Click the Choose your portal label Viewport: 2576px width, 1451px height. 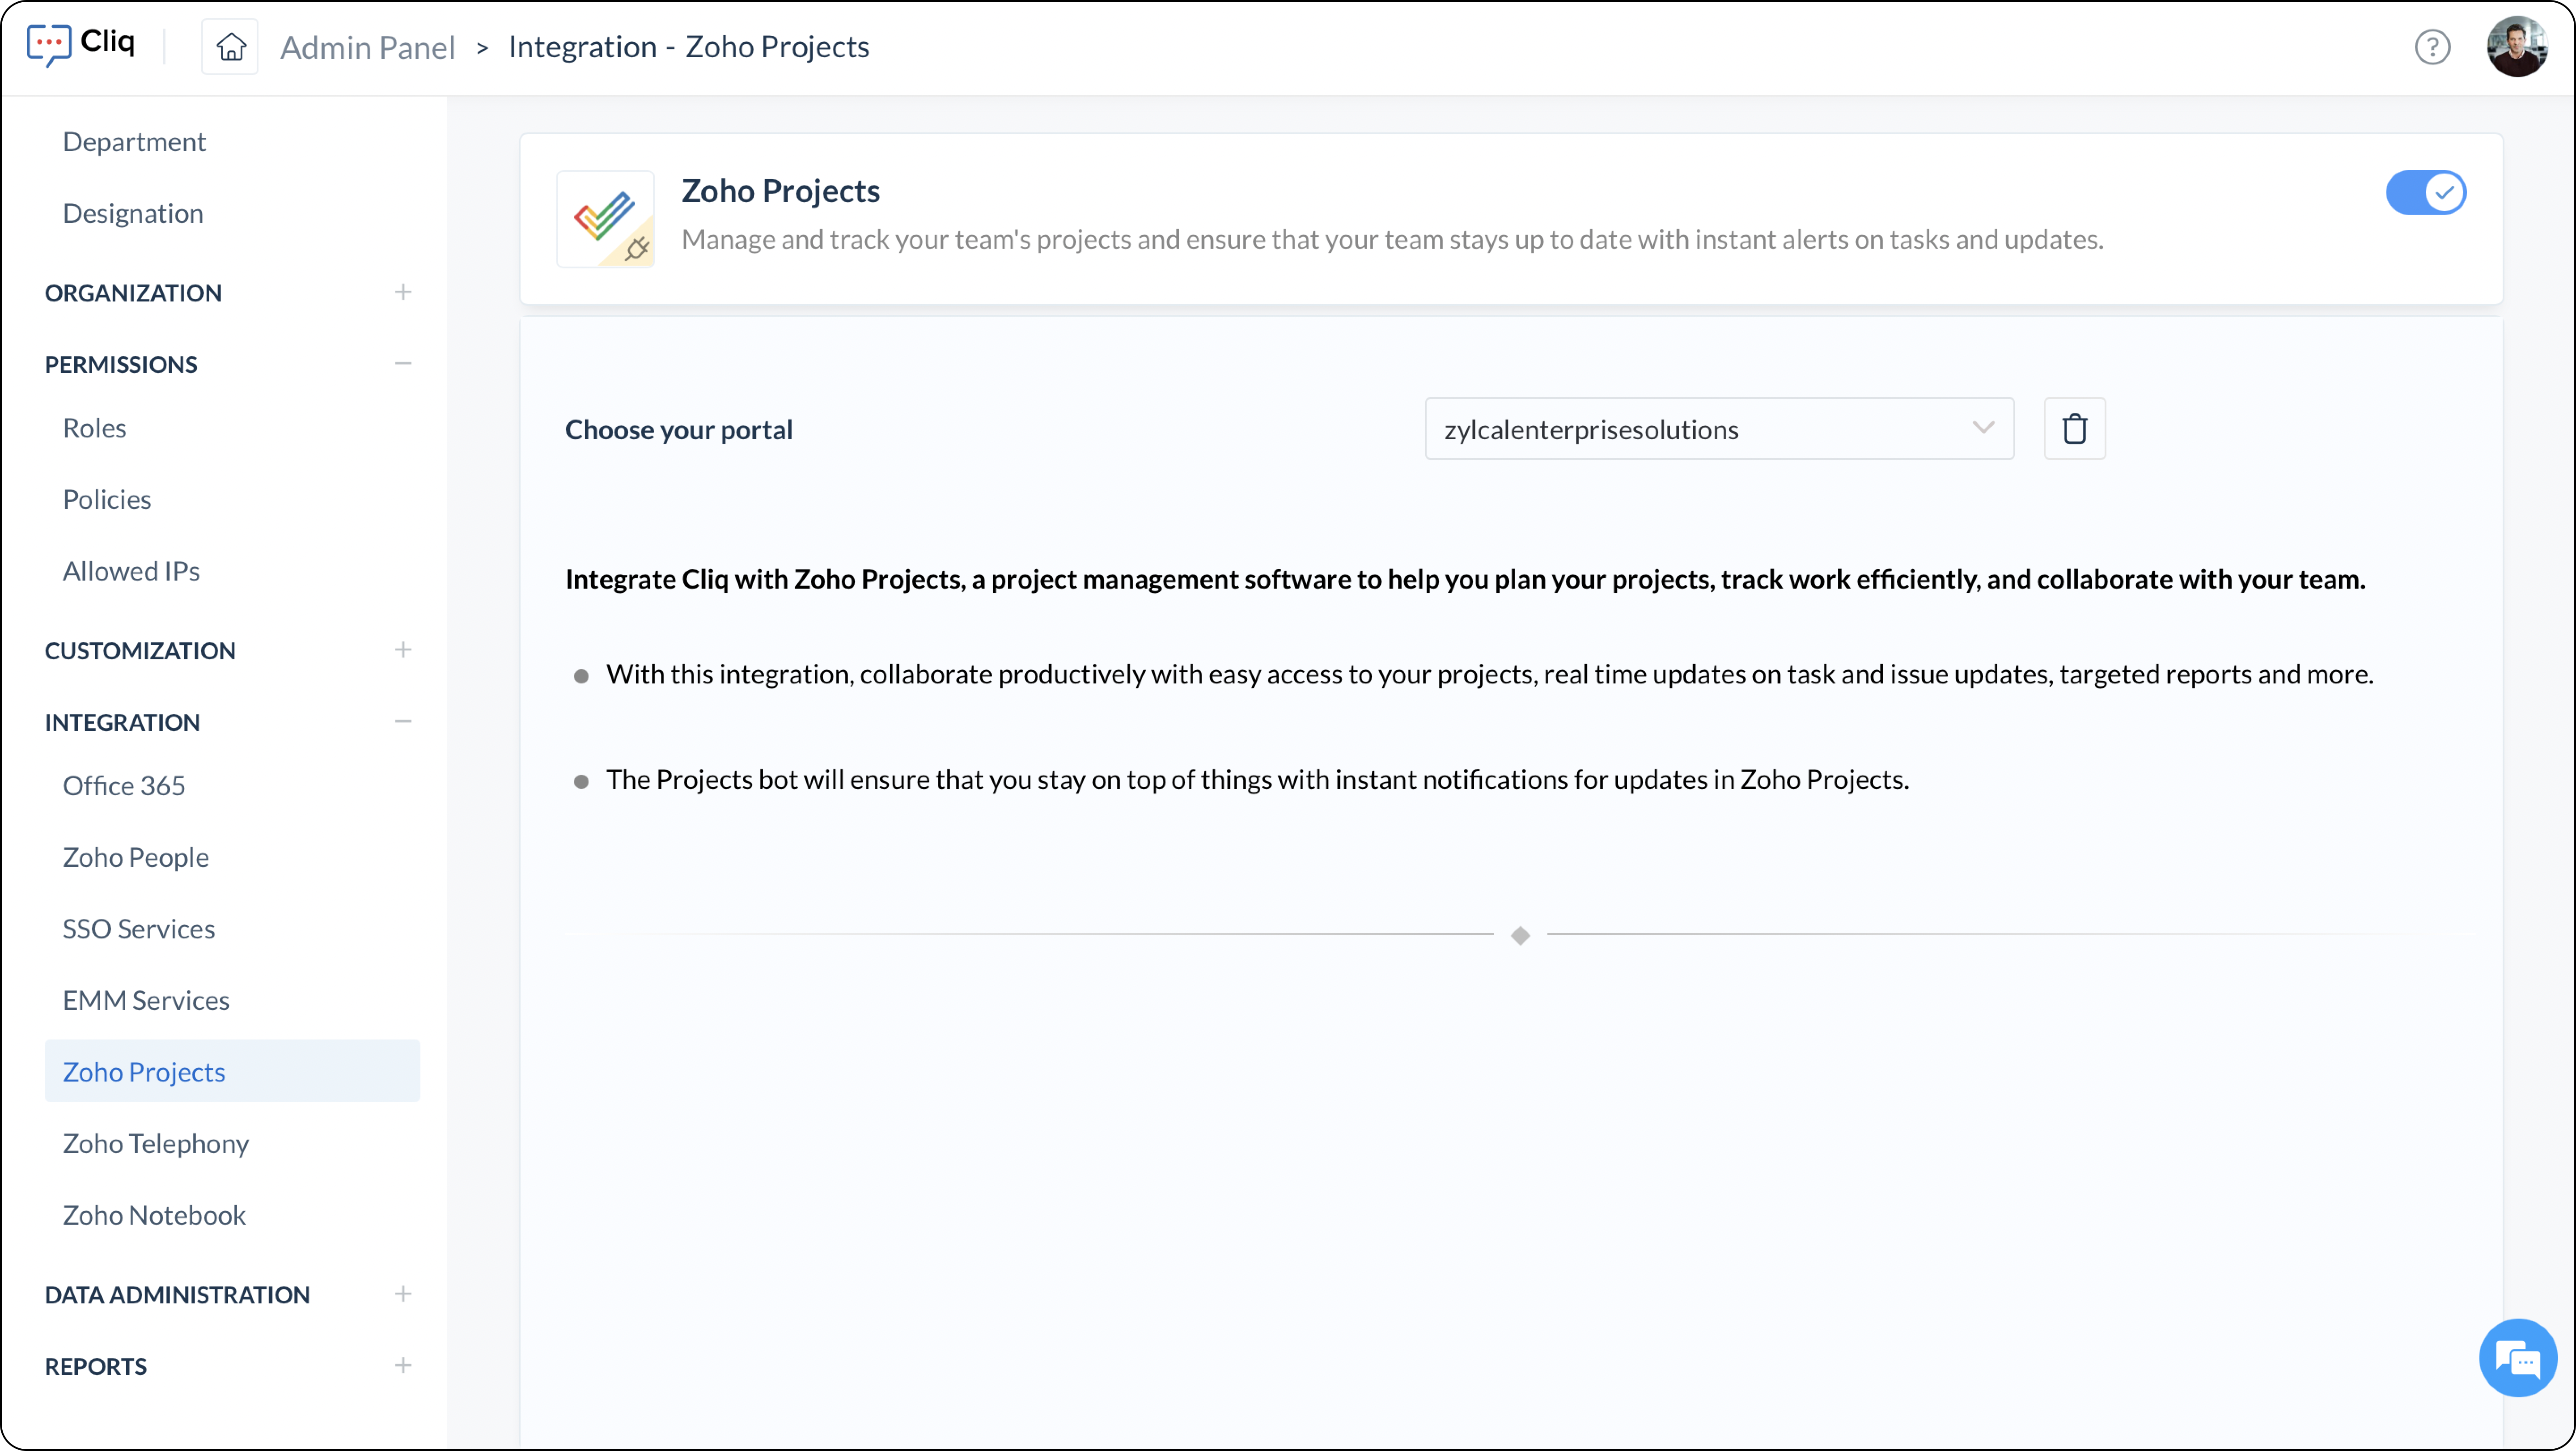(678, 430)
